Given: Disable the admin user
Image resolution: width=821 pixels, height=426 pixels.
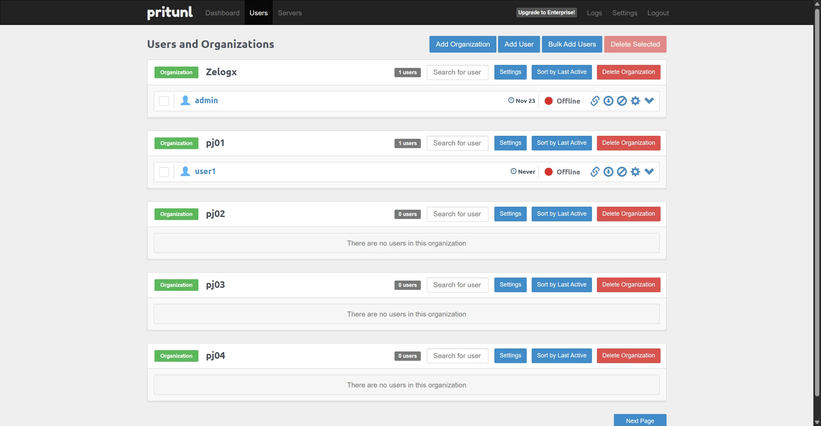Looking at the screenshot, I should (622, 101).
